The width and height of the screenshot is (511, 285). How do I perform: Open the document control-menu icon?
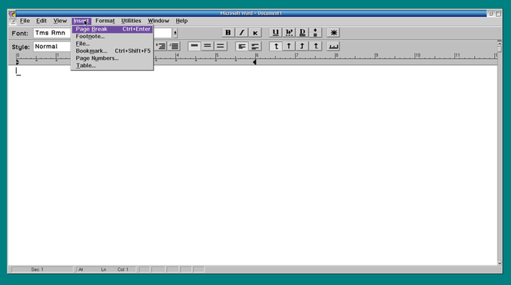[x=12, y=22]
